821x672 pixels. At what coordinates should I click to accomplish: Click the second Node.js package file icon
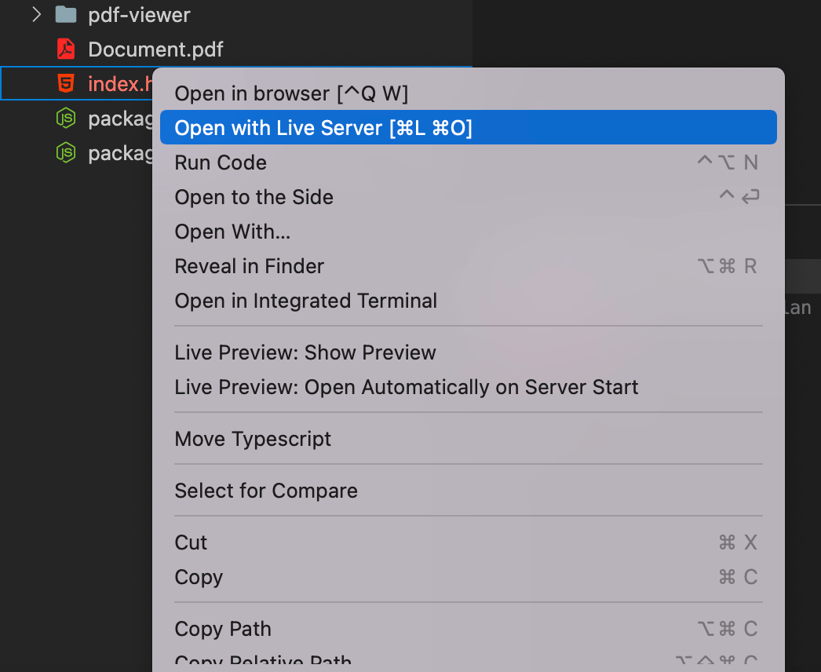[x=66, y=153]
